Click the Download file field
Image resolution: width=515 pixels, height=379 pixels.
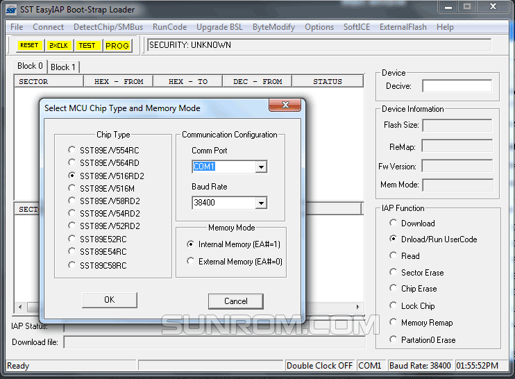click(214, 342)
